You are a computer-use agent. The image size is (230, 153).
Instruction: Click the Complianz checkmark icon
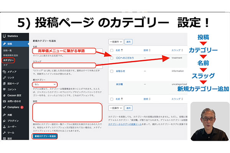(4, 107)
